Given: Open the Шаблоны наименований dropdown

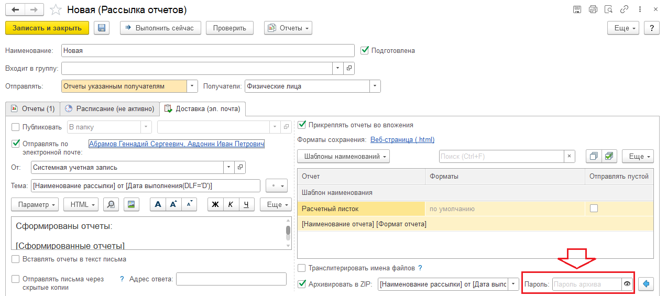Looking at the screenshot, I should pyautogui.click(x=344, y=156).
